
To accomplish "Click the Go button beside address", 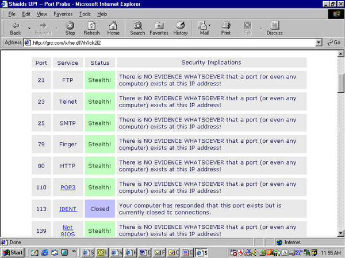I will 333,42.
